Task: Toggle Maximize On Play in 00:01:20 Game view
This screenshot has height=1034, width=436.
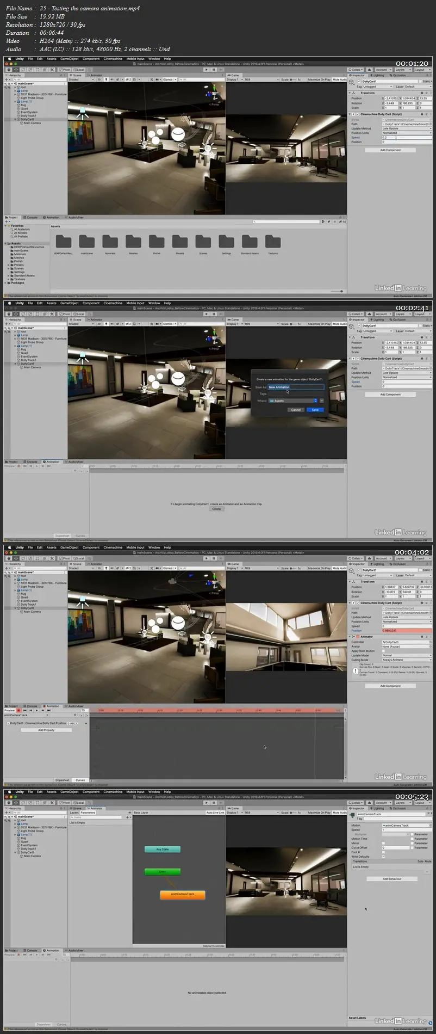Action: (x=319, y=79)
